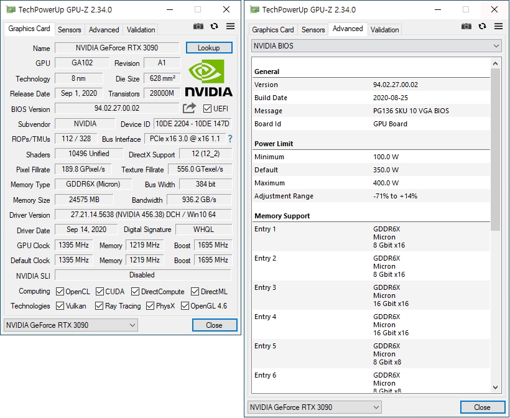The height and width of the screenshot is (418, 510).
Task: Click GPU-Z app icon in left title bar
Action: click(x=11, y=9)
